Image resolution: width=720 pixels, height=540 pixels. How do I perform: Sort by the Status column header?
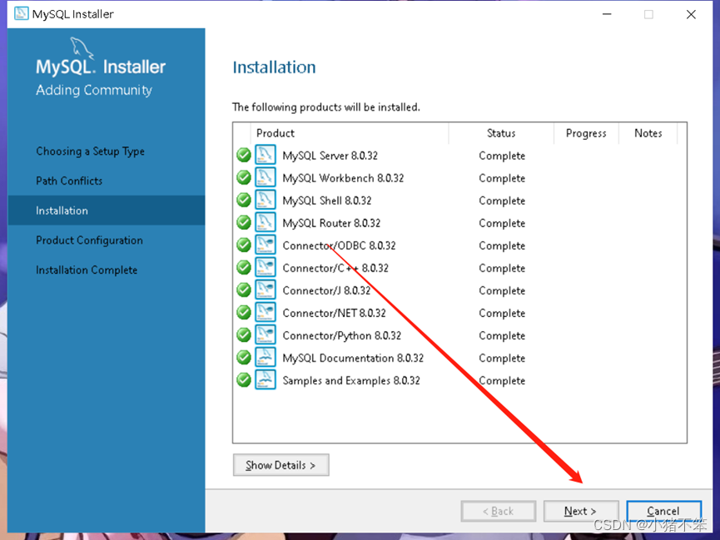[x=501, y=133]
